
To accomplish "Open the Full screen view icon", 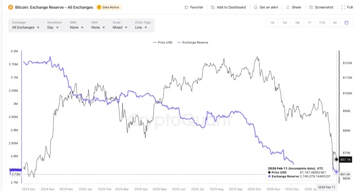I will click(x=343, y=7).
